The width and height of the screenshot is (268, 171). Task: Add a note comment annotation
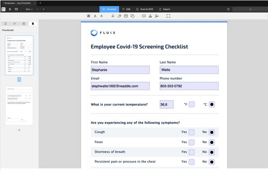click(x=144, y=16)
